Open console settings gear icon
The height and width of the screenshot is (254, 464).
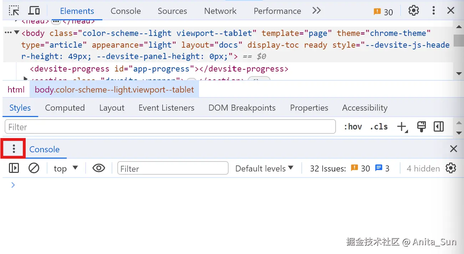[x=451, y=168]
